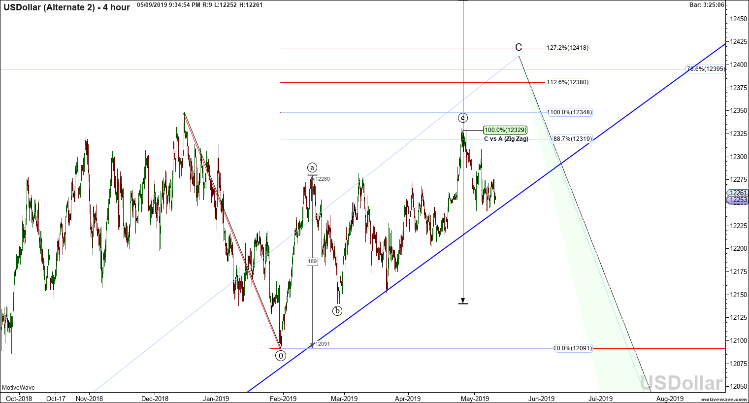Click the date/time status '05/09/2019 9:34:54 PM'

(169, 5)
